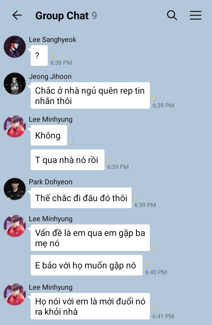
Task: Select the "Không" message bubble
Action: point(49,135)
